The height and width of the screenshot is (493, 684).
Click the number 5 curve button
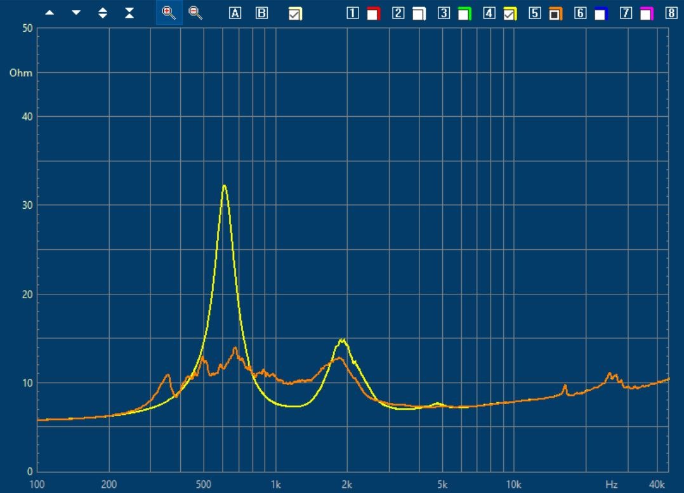coord(534,13)
